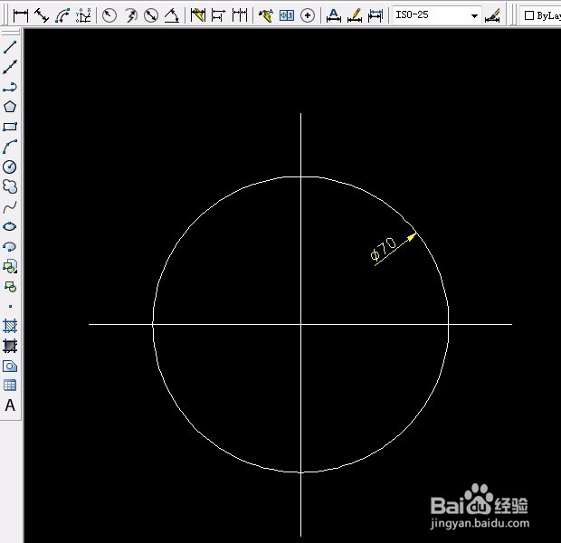Select the Linear dimension tool

tap(21, 15)
